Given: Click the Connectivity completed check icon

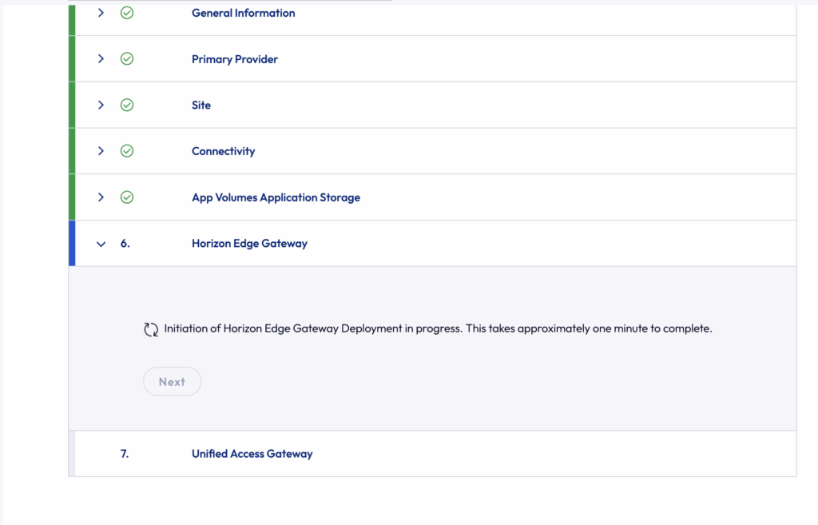Looking at the screenshot, I should tap(126, 151).
